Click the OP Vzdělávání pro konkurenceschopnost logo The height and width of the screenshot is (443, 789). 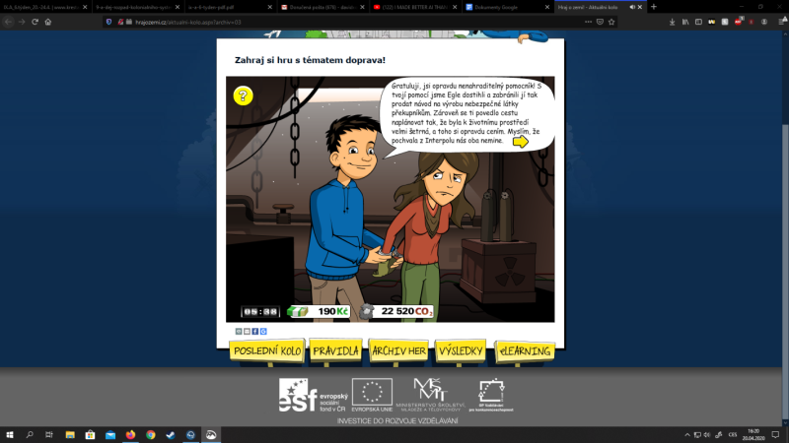coord(491,396)
